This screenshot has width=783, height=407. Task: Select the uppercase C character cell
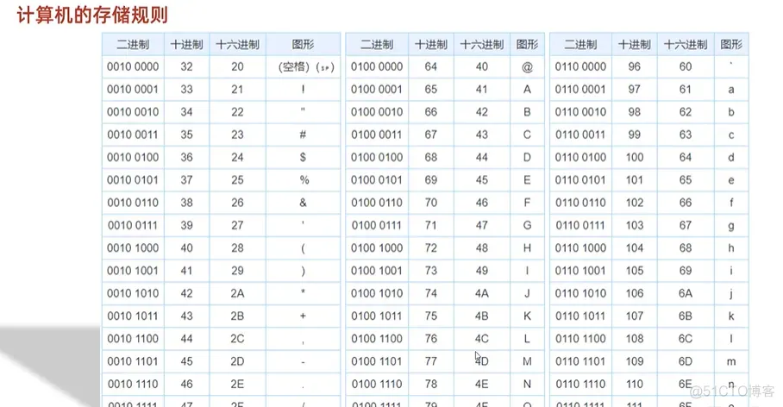pyautogui.click(x=528, y=135)
